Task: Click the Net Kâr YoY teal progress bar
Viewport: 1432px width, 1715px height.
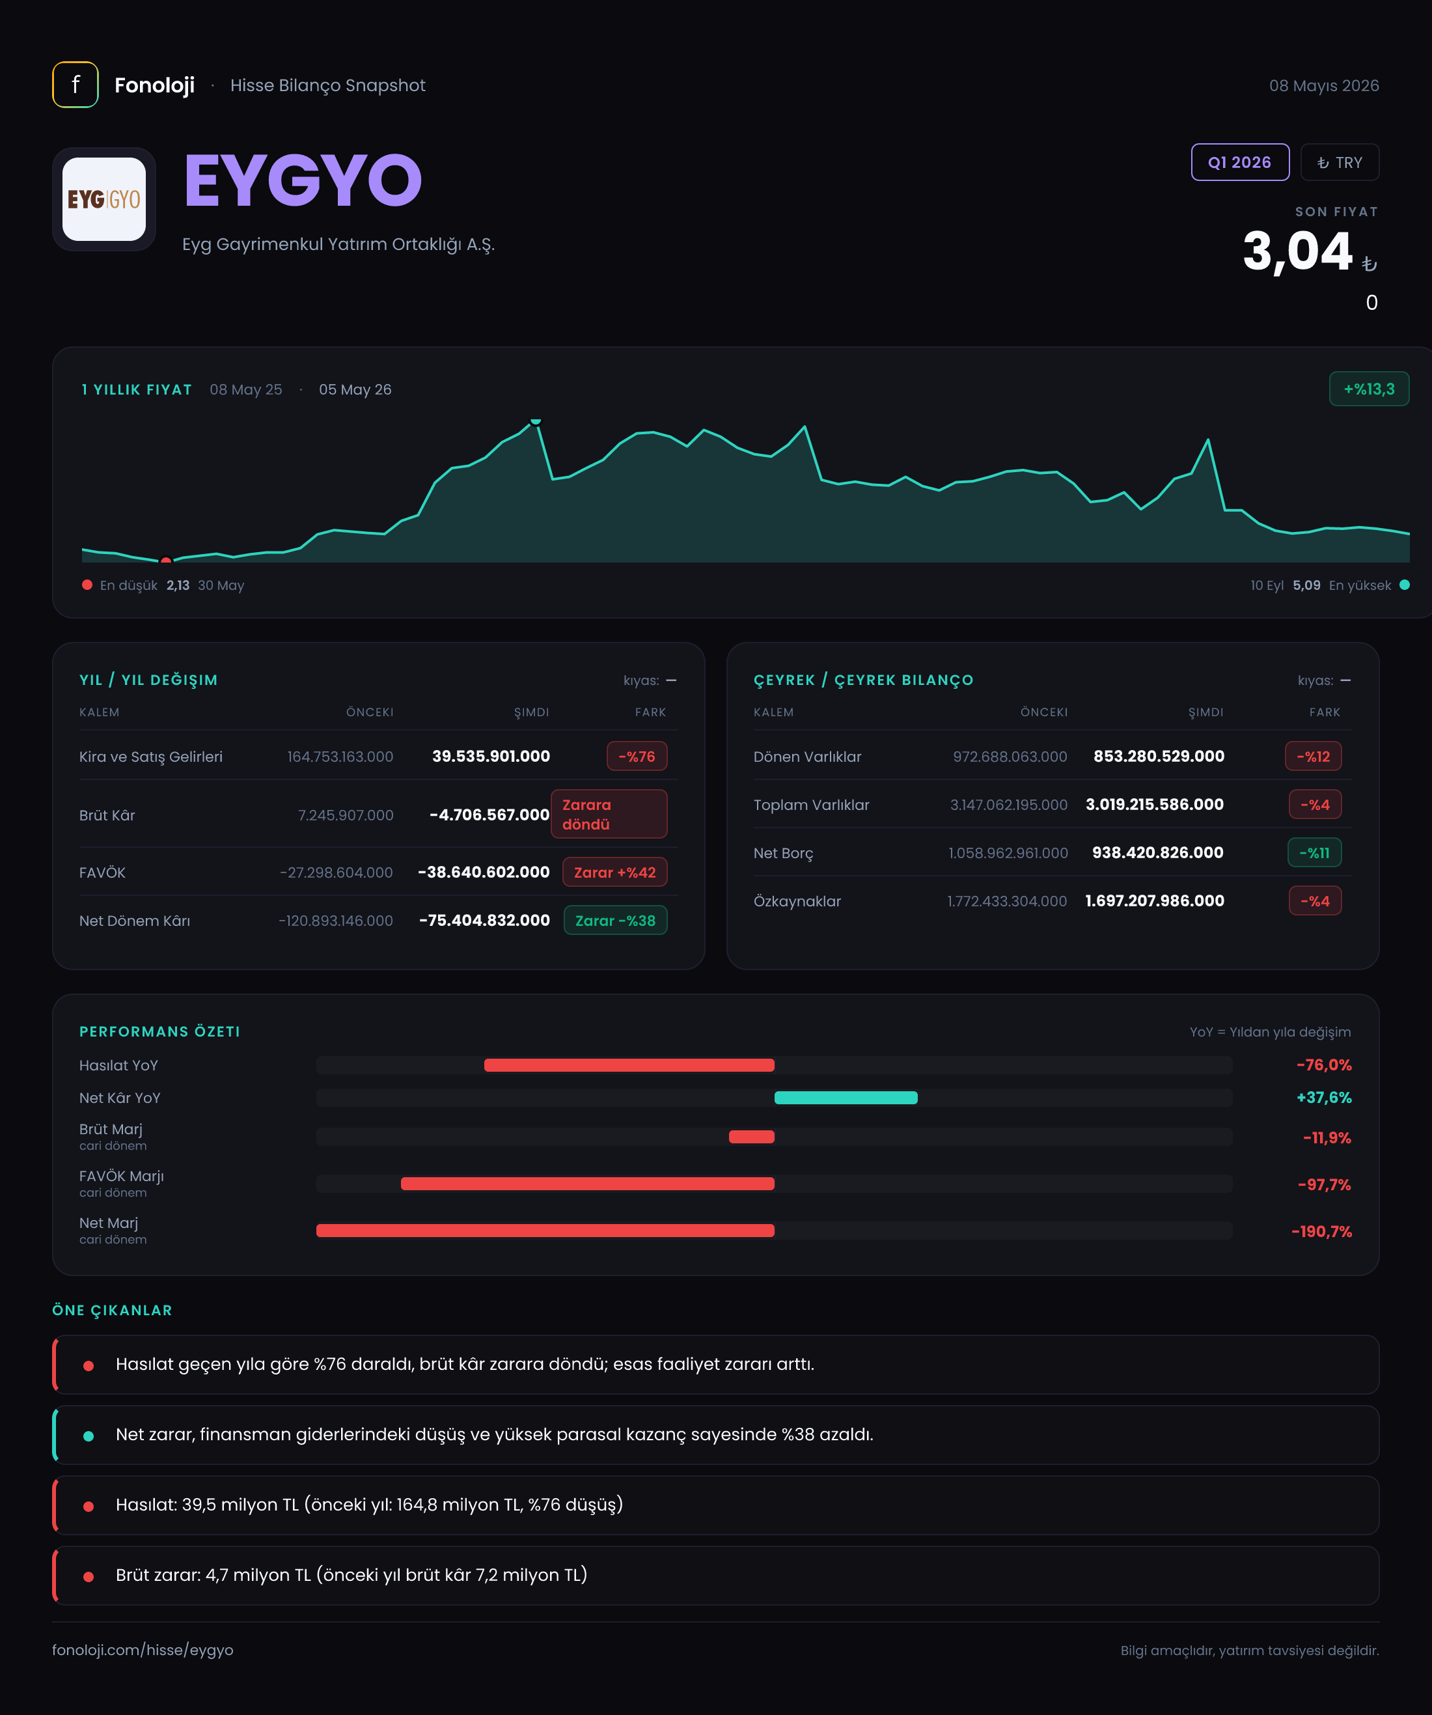Action: 845,1098
